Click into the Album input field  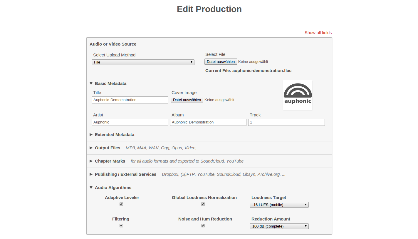click(208, 122)
